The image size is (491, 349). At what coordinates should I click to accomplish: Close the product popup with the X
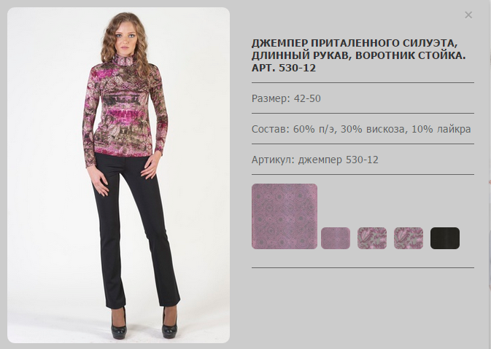coord(468,15)
